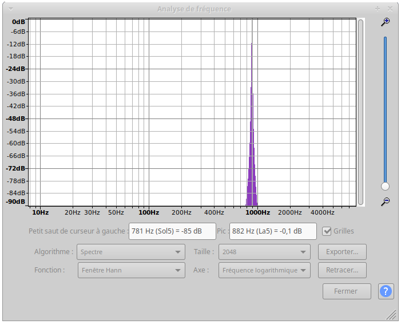Maximize the Analyse de fréquence window
Screen dimensions: 401x324
click(378, 9)
